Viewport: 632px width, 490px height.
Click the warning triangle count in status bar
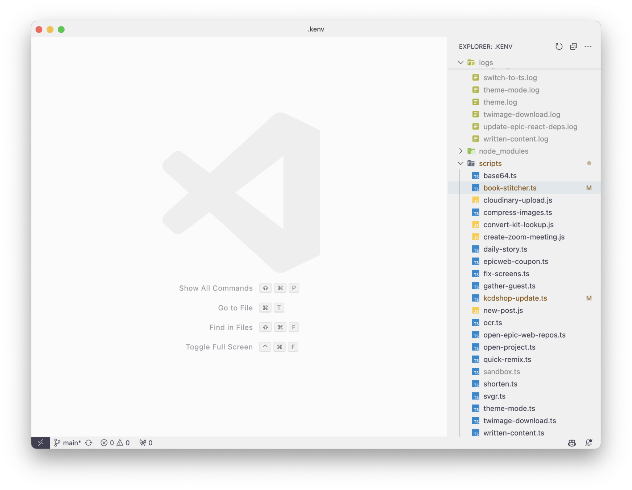[x=123, y=442]
